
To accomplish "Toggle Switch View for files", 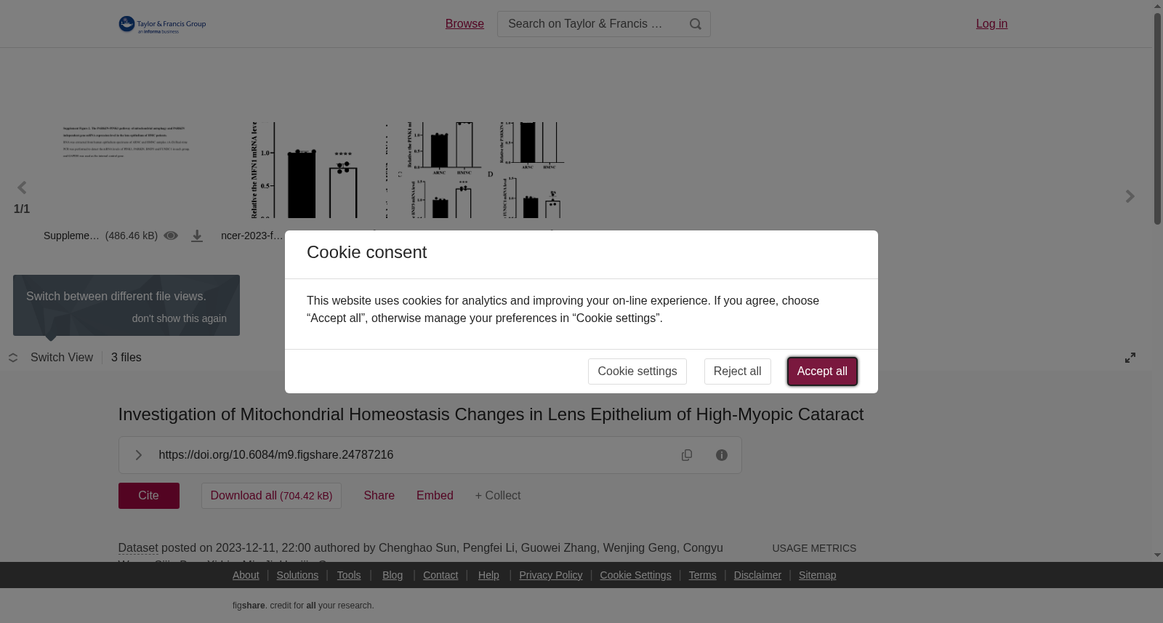I will coord(51,358).
